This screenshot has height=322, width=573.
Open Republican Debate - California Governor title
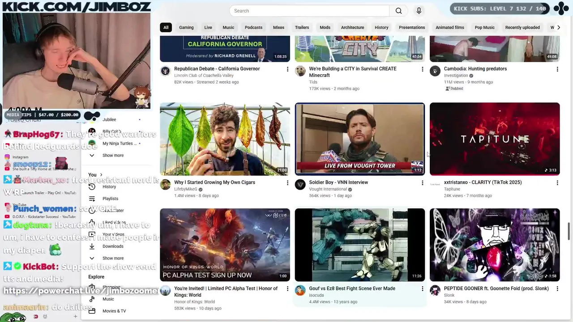click(x=217, y=69)
